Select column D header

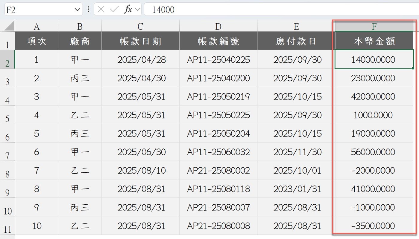point(218,26)
